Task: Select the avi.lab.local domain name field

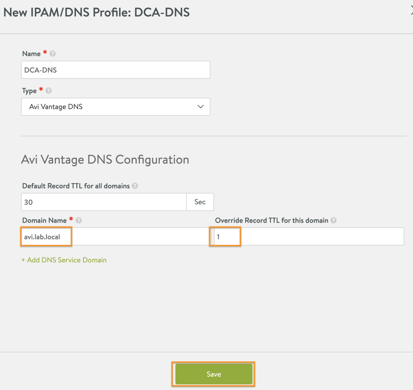Action: tap(116, 236)
